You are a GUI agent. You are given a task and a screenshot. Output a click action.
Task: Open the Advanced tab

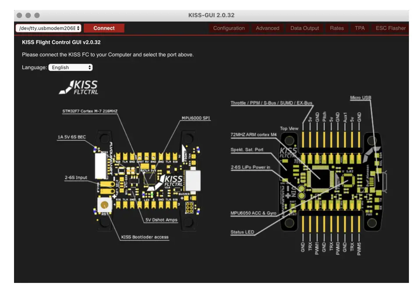pos(267,28)
